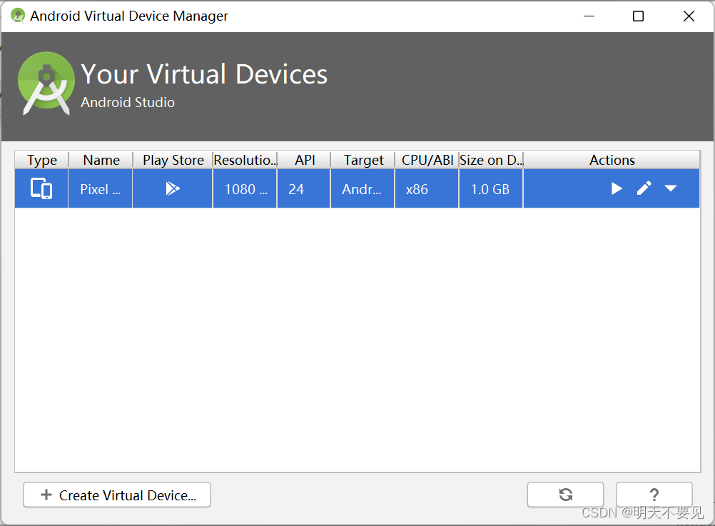Sort by the Name column header

tap(101, 160)
